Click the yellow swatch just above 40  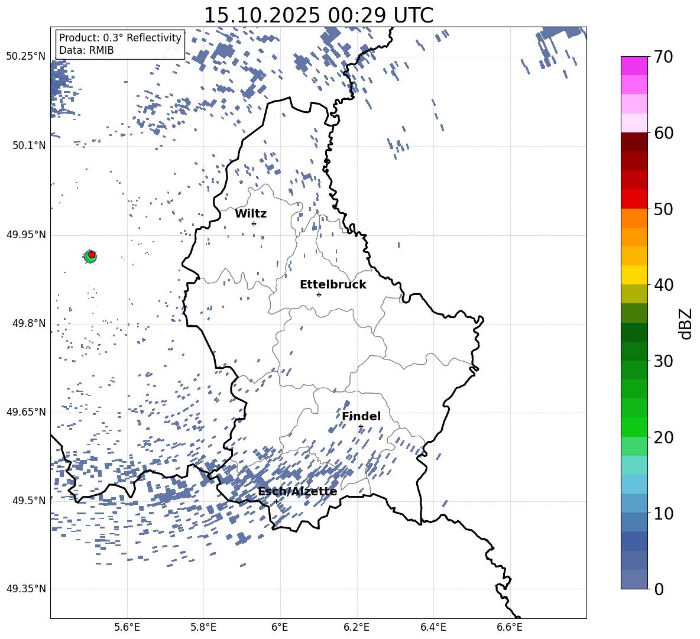point(634,275)
